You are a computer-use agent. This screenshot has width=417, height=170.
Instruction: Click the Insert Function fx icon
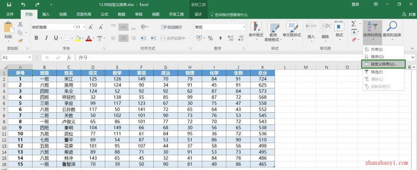[x=69, y=57]
